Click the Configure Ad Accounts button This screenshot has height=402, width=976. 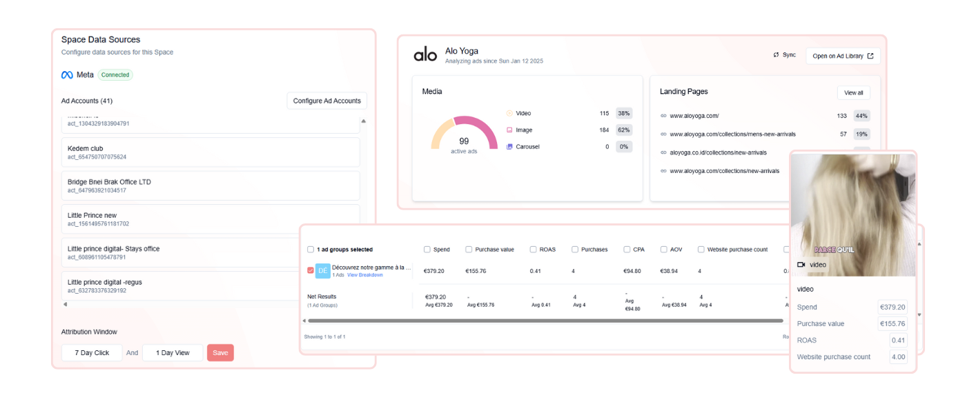(327, 101)
